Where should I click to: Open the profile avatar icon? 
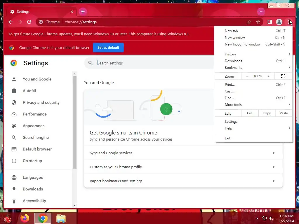[279, 22]
